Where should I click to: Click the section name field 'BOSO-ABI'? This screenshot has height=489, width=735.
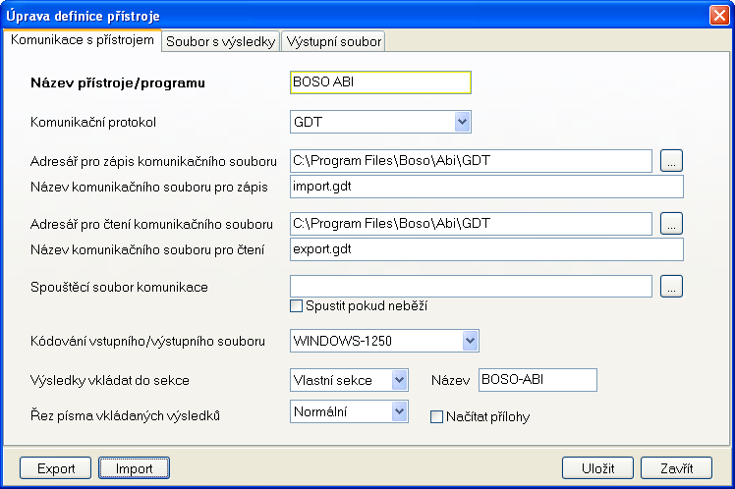pos(537,380)
